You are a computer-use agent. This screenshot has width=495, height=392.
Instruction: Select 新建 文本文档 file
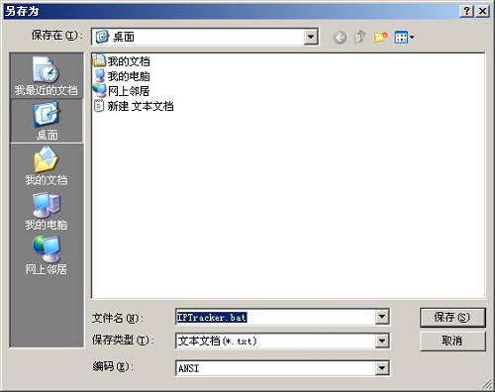coord(134,106)
